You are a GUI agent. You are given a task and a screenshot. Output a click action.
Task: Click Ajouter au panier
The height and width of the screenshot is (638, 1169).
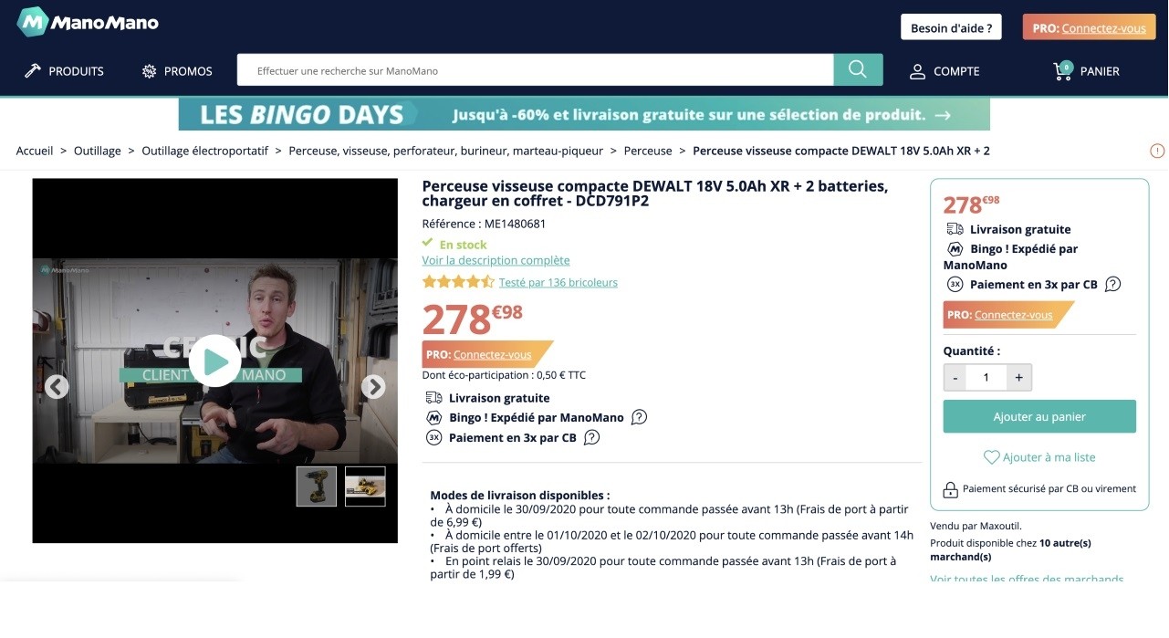click(x=1039, y=416)
